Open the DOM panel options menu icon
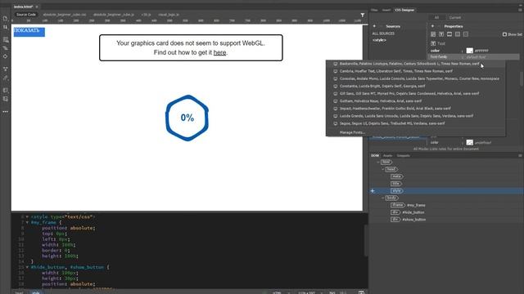 520,156
